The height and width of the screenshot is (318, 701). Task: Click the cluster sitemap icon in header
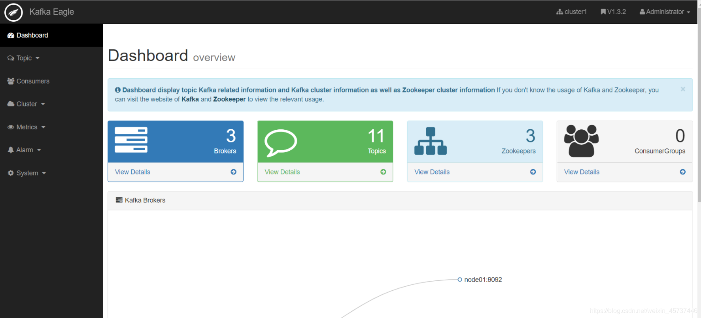tap(559, 12)
